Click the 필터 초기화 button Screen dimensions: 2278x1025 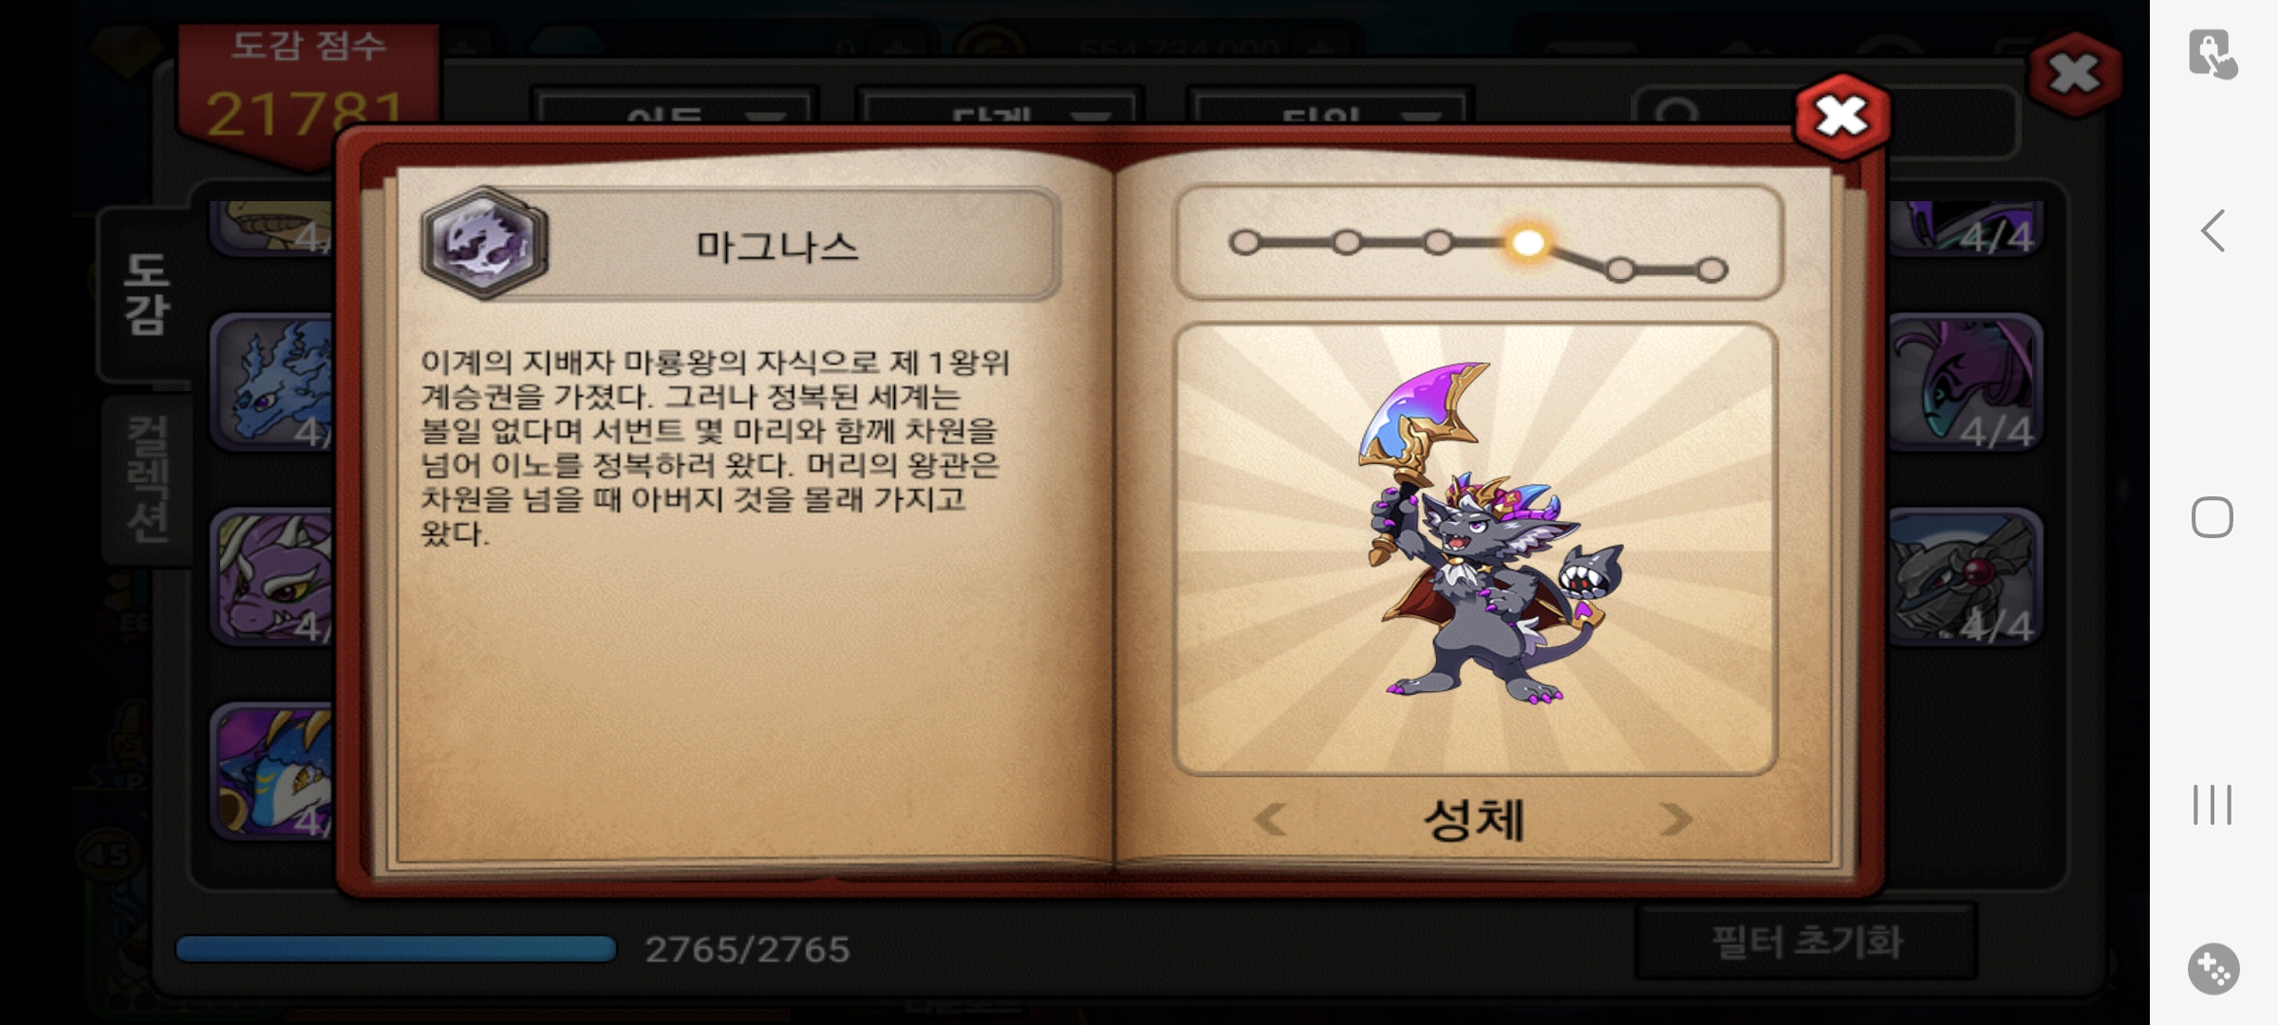(x=1806, y=942)
